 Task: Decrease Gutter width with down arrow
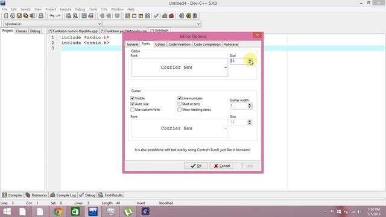click(250, 107)
